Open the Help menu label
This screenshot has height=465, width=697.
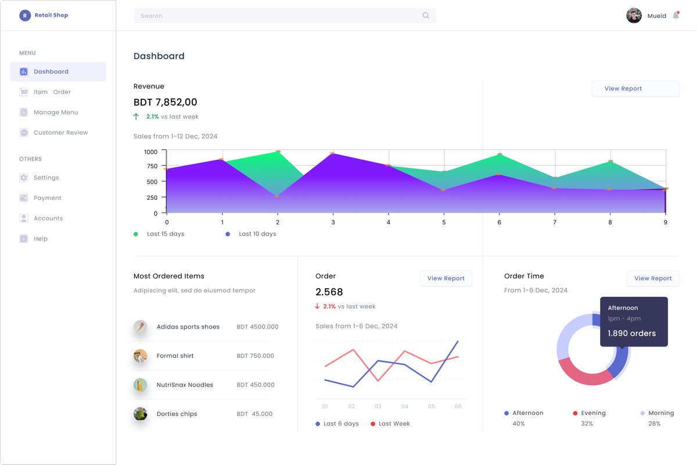(x=41, y=239)
